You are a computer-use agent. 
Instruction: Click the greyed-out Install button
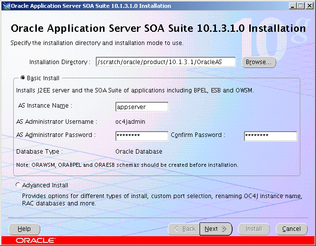click(x=254, y=229)
